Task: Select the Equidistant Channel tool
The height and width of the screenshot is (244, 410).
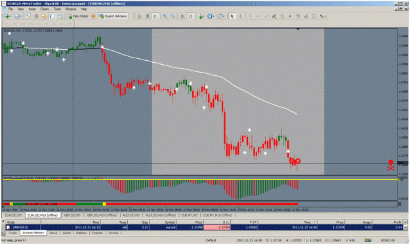Action: pyautogui.click(x=274, y=16)
